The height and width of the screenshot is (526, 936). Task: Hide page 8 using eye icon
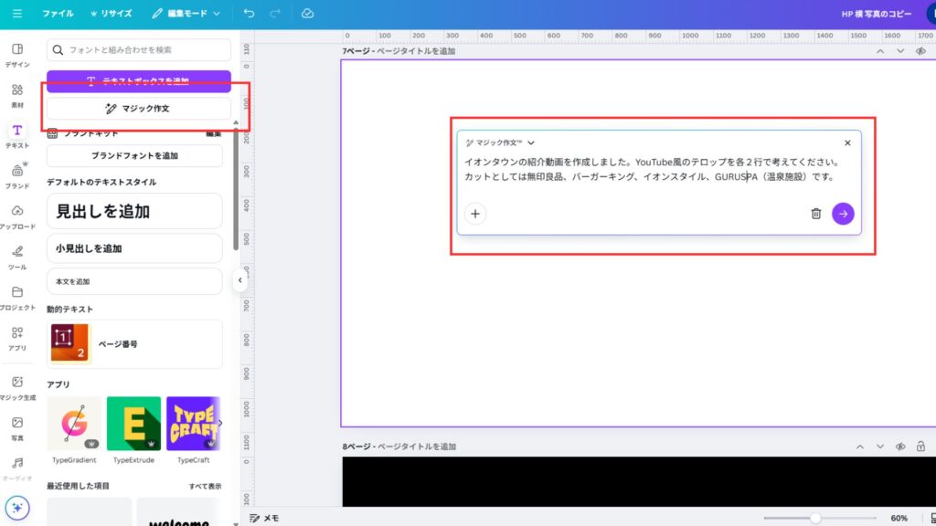[x=900, y=447]
